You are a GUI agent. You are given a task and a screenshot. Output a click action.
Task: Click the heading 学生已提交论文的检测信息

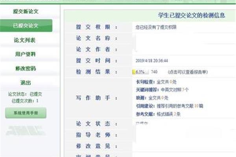[192, 15]
